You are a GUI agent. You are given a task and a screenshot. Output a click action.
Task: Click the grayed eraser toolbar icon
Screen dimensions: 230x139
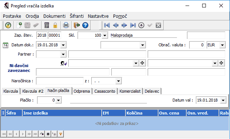click(36, 25)
